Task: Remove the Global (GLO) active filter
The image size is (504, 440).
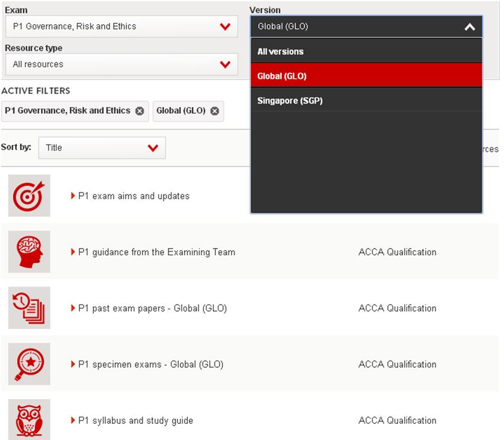Action: click(215, 111)
